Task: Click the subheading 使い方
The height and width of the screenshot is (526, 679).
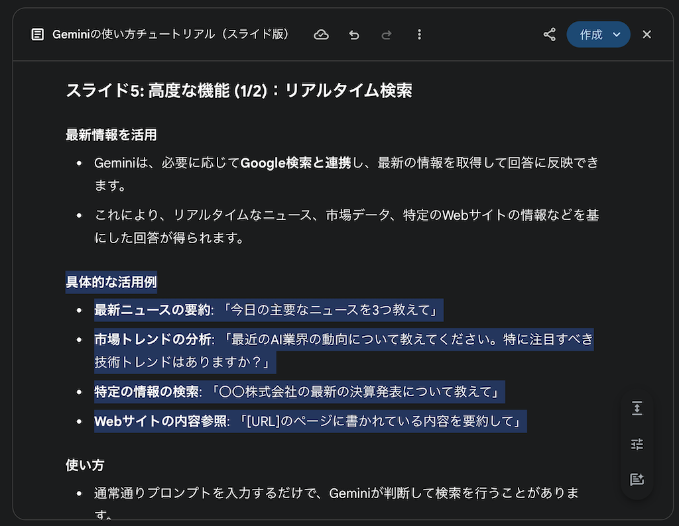Action: (x=85, y=466)
